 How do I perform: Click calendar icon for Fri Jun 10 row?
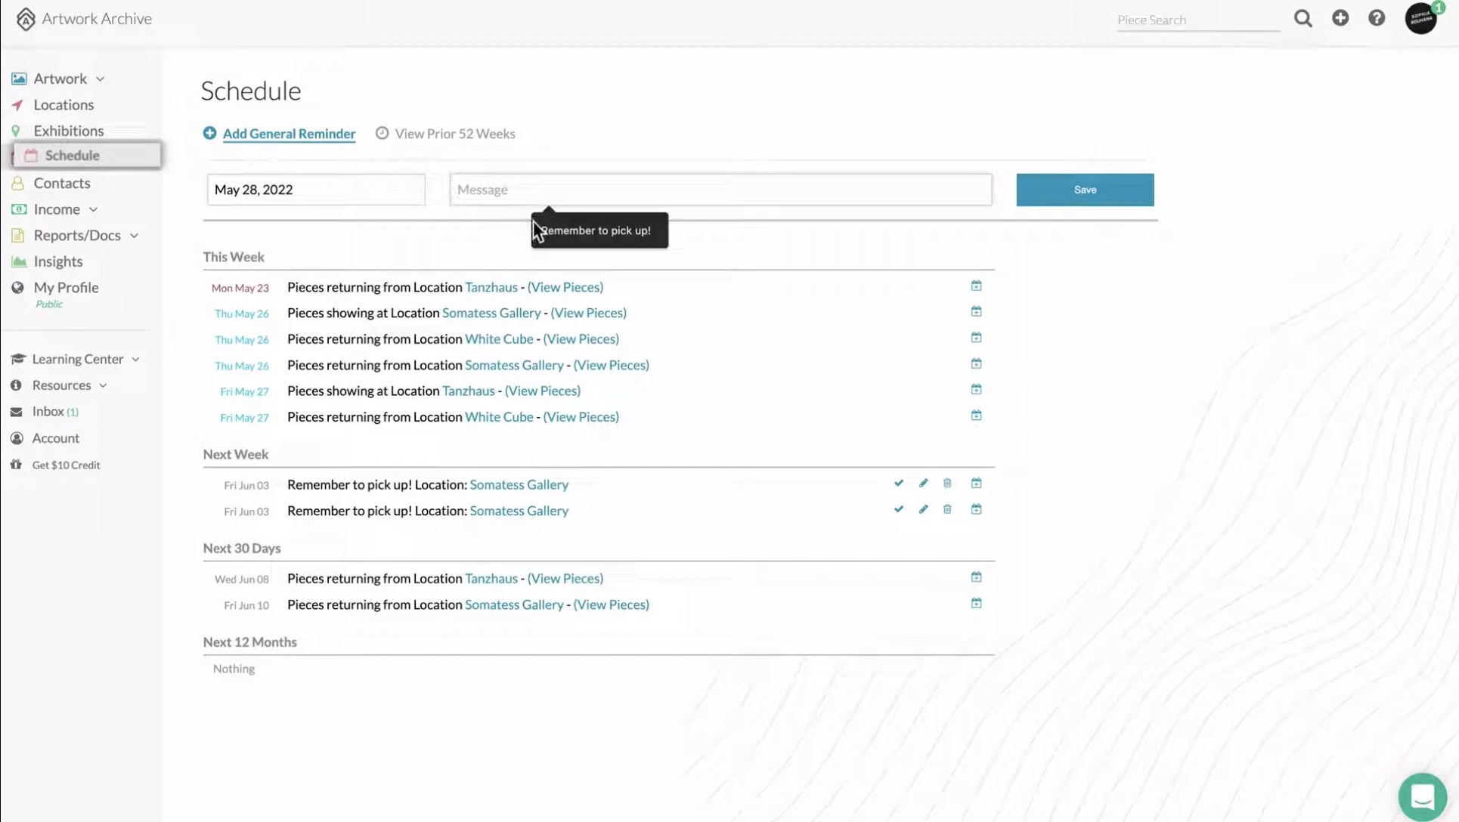[976, 603]
